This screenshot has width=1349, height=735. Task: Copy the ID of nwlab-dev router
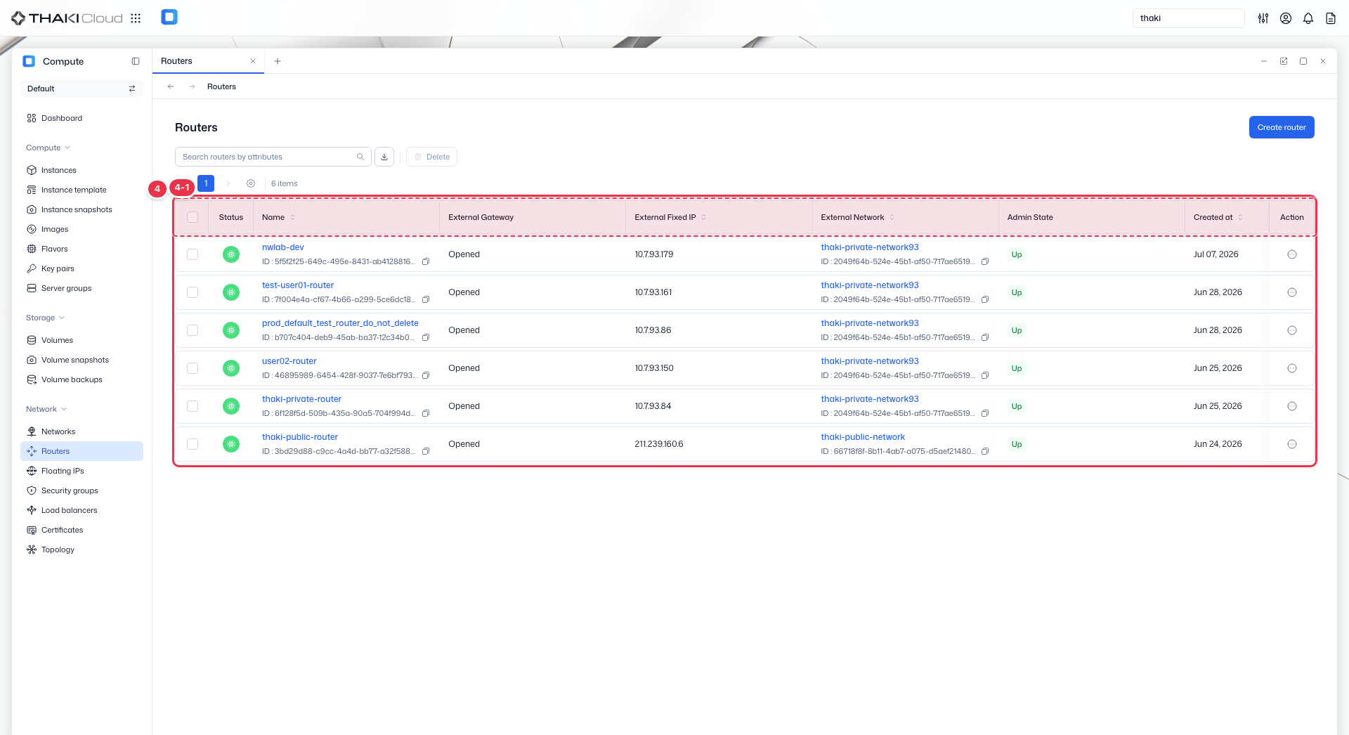[426, 261]
